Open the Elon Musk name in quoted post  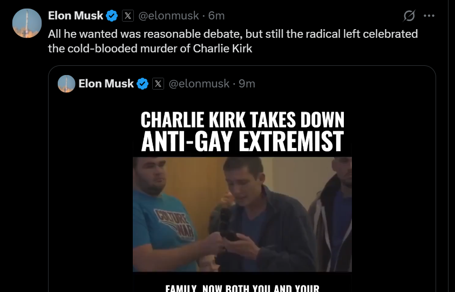coord(106,84)
